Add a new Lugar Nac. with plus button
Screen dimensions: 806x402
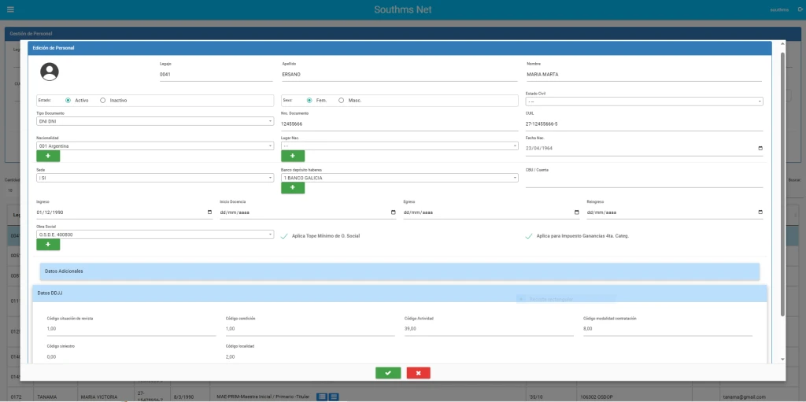pos(293,156)
